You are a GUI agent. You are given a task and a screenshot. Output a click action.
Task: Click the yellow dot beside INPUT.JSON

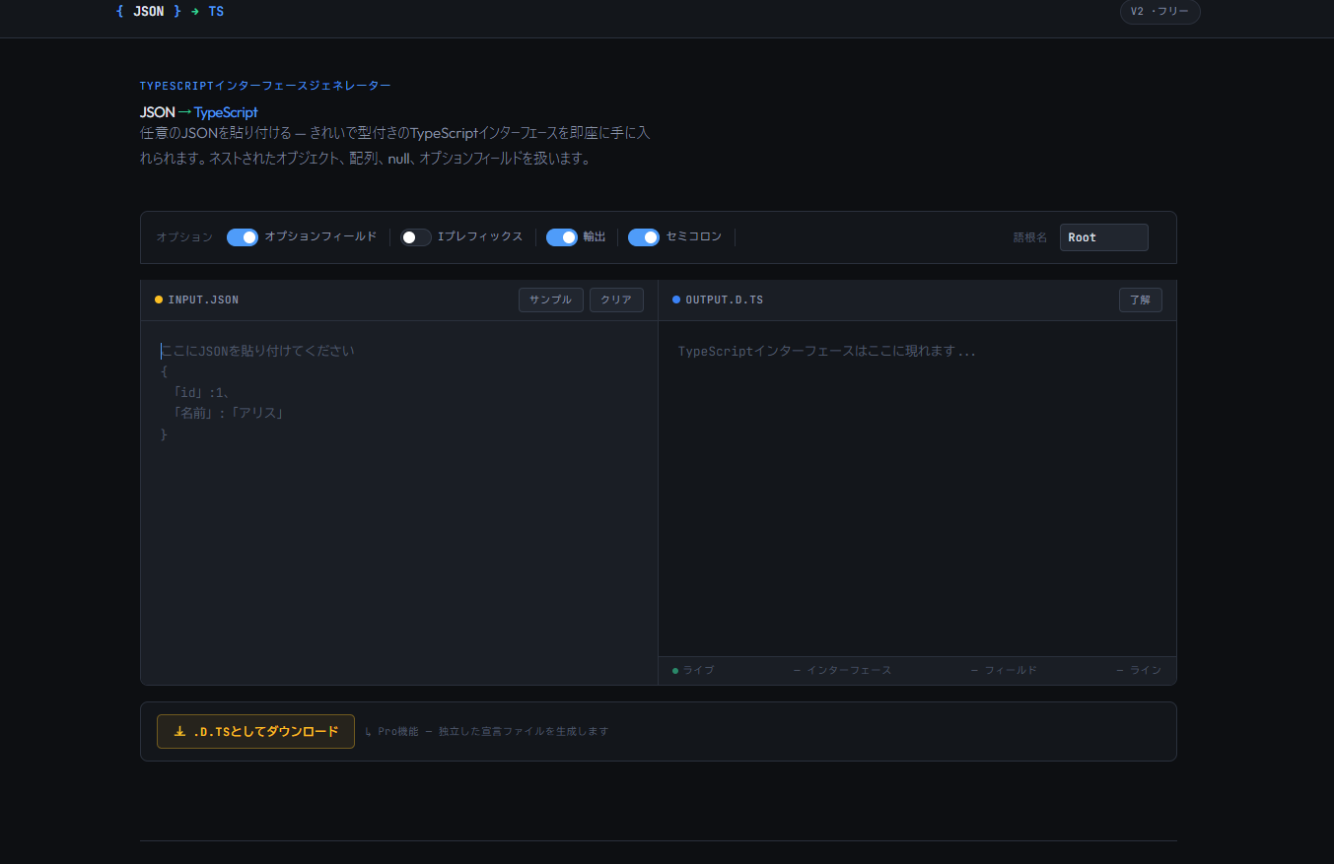point(159,299)
